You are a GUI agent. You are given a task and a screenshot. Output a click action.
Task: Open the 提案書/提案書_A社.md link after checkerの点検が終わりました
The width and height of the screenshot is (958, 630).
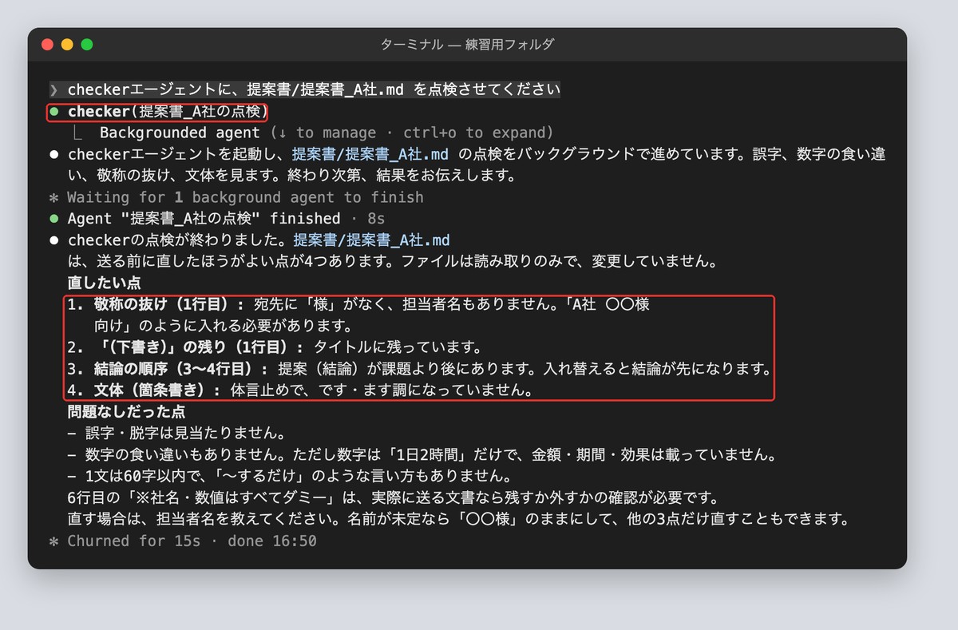(x=371, y=240)
